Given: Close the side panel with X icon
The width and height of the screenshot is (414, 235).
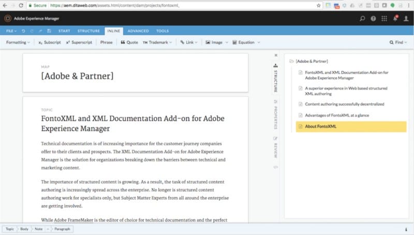Looking at the screenshot, I should click(276, 55).
